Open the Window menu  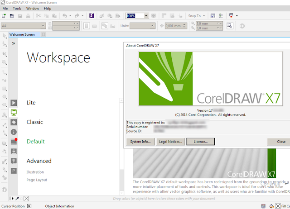tap(33, 9)
